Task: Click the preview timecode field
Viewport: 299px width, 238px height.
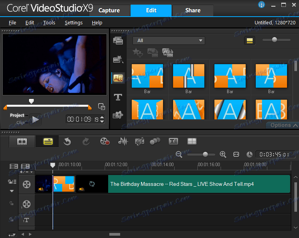Action: point(83,119)
